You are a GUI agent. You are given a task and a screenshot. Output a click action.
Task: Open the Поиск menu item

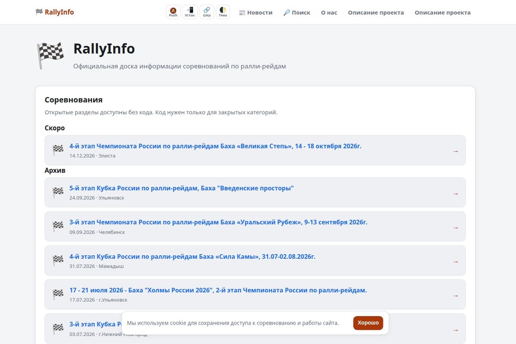click(297, 12)
